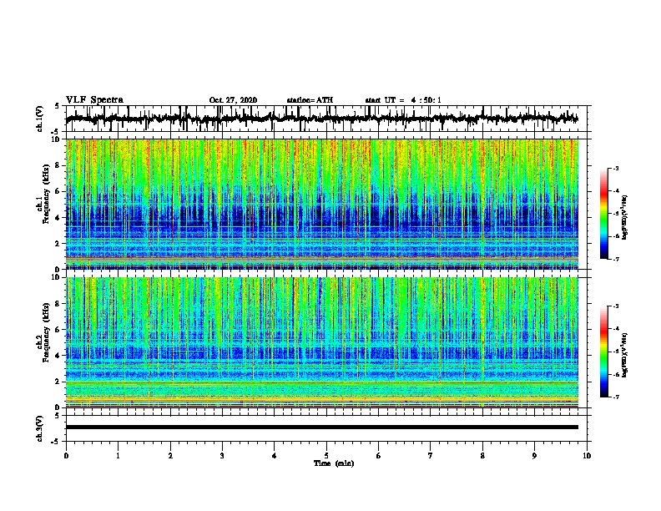Click the ch.2 colorbar log(PSD) label
Screen dimensions: 661x511
click(x=625, y=355)
